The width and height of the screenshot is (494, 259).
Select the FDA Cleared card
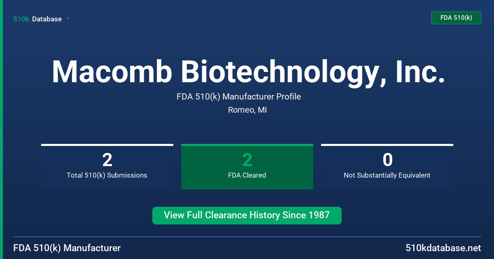tap(247, 166)
